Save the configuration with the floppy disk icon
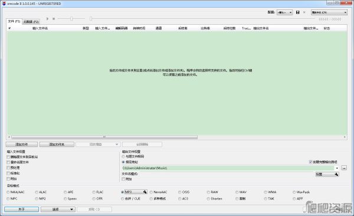The image size is (354, 216). 297,12
